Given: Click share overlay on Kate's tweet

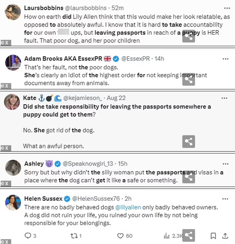Looking at the screenshot, I should click(x=189, y=141).
